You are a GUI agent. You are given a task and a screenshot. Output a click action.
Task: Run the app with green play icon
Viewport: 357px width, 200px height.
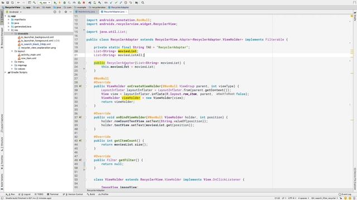pos(55,2)
